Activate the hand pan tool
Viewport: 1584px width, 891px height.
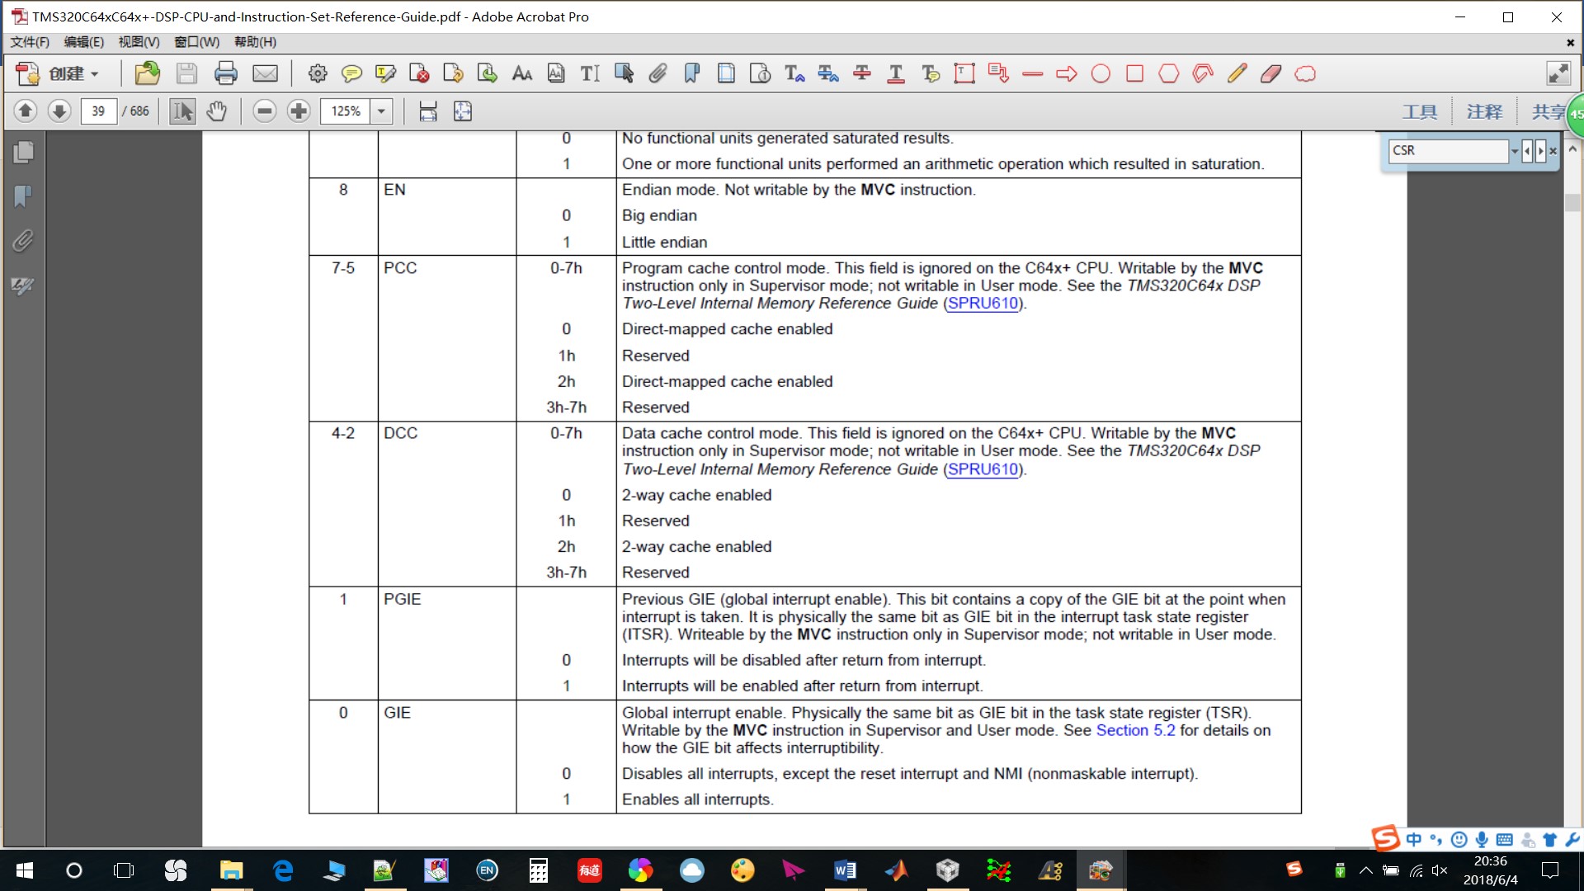tap(216, 111)
